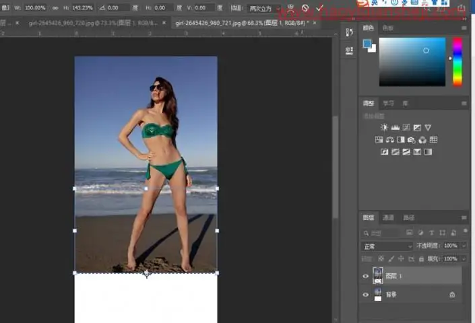The image size is (475, 323).
Task: Toggle the link between width and height
Action: tap(55, 8)
